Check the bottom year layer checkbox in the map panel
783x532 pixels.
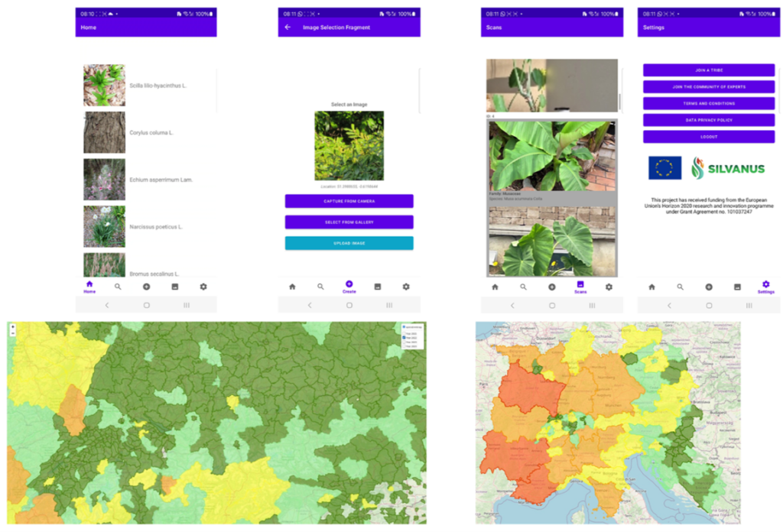click(x=404, y=346)
